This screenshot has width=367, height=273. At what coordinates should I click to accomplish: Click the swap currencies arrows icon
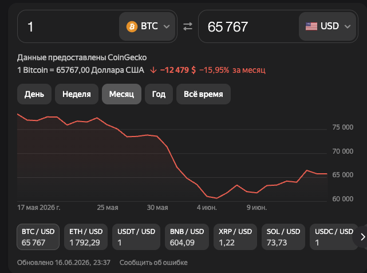coord(187,26)
